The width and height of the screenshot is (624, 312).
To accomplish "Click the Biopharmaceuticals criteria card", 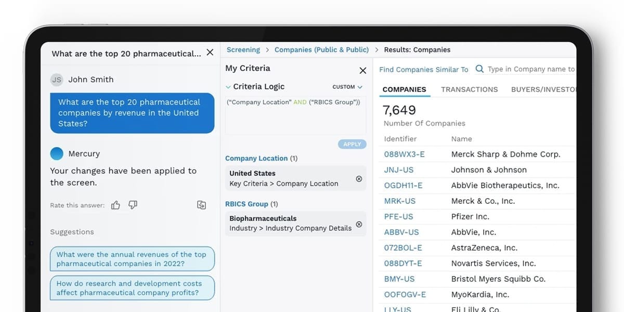I will (x=295, y=224).
